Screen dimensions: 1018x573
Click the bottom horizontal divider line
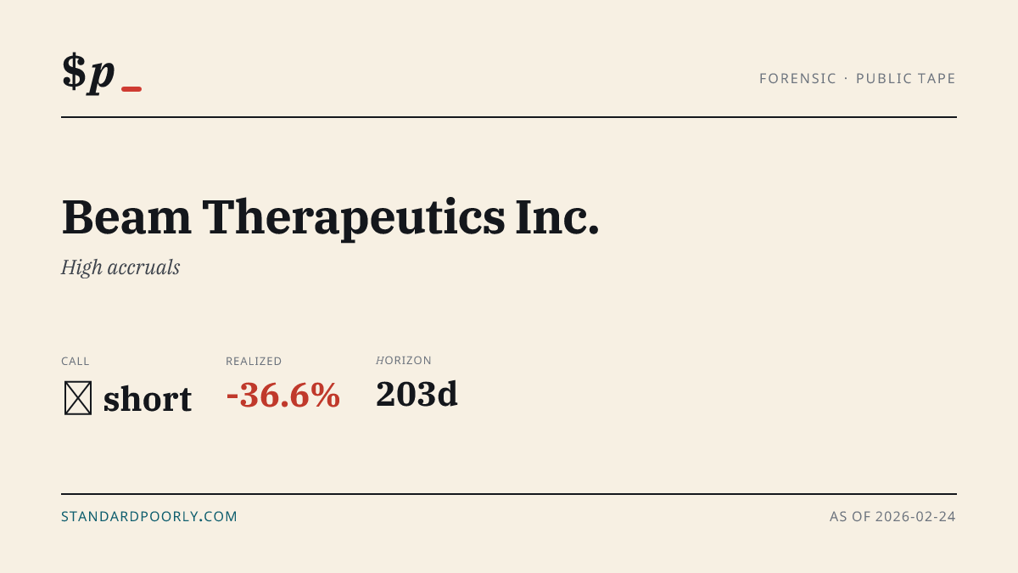509,494
